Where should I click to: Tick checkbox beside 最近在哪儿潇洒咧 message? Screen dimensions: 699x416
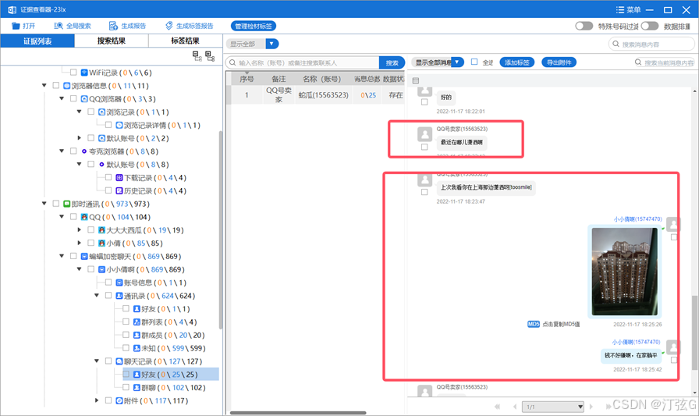coord(424,148)
